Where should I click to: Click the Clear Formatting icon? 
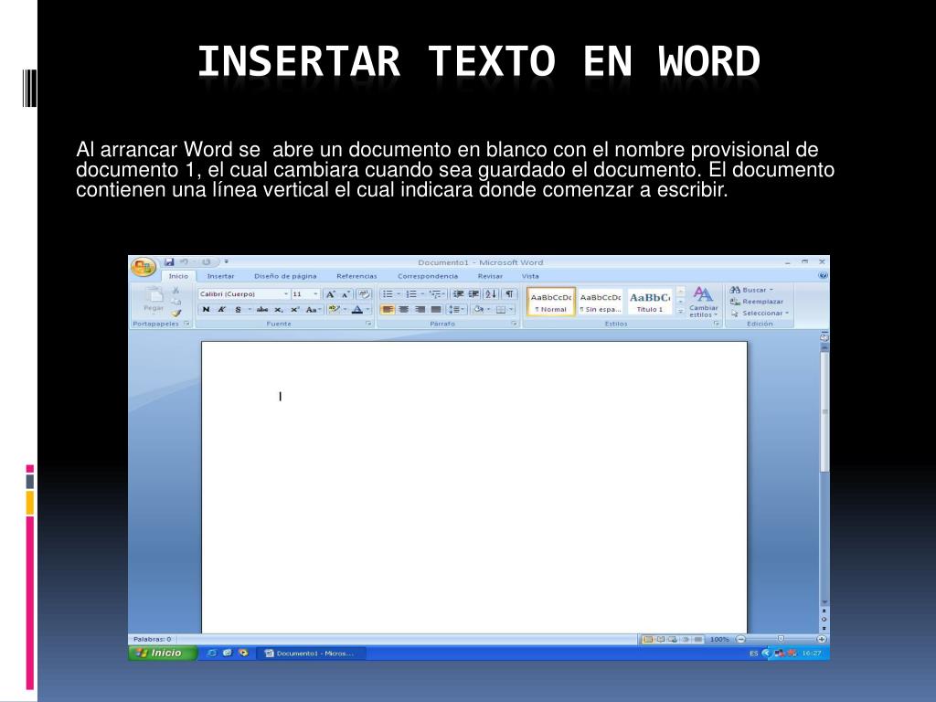pos(364,293)
